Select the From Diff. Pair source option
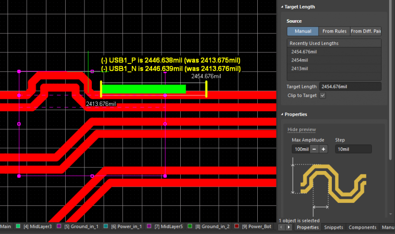Screen dimensions: 395x234 pyautogui.click(x=365, y=31)
